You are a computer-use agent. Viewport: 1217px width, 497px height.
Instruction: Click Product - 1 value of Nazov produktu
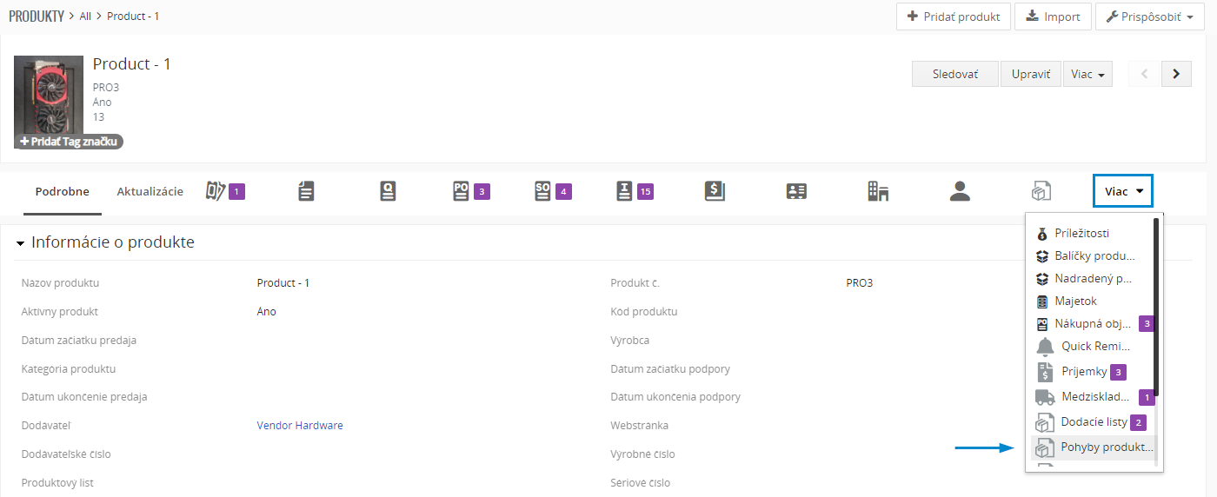[x=283, y=282]
